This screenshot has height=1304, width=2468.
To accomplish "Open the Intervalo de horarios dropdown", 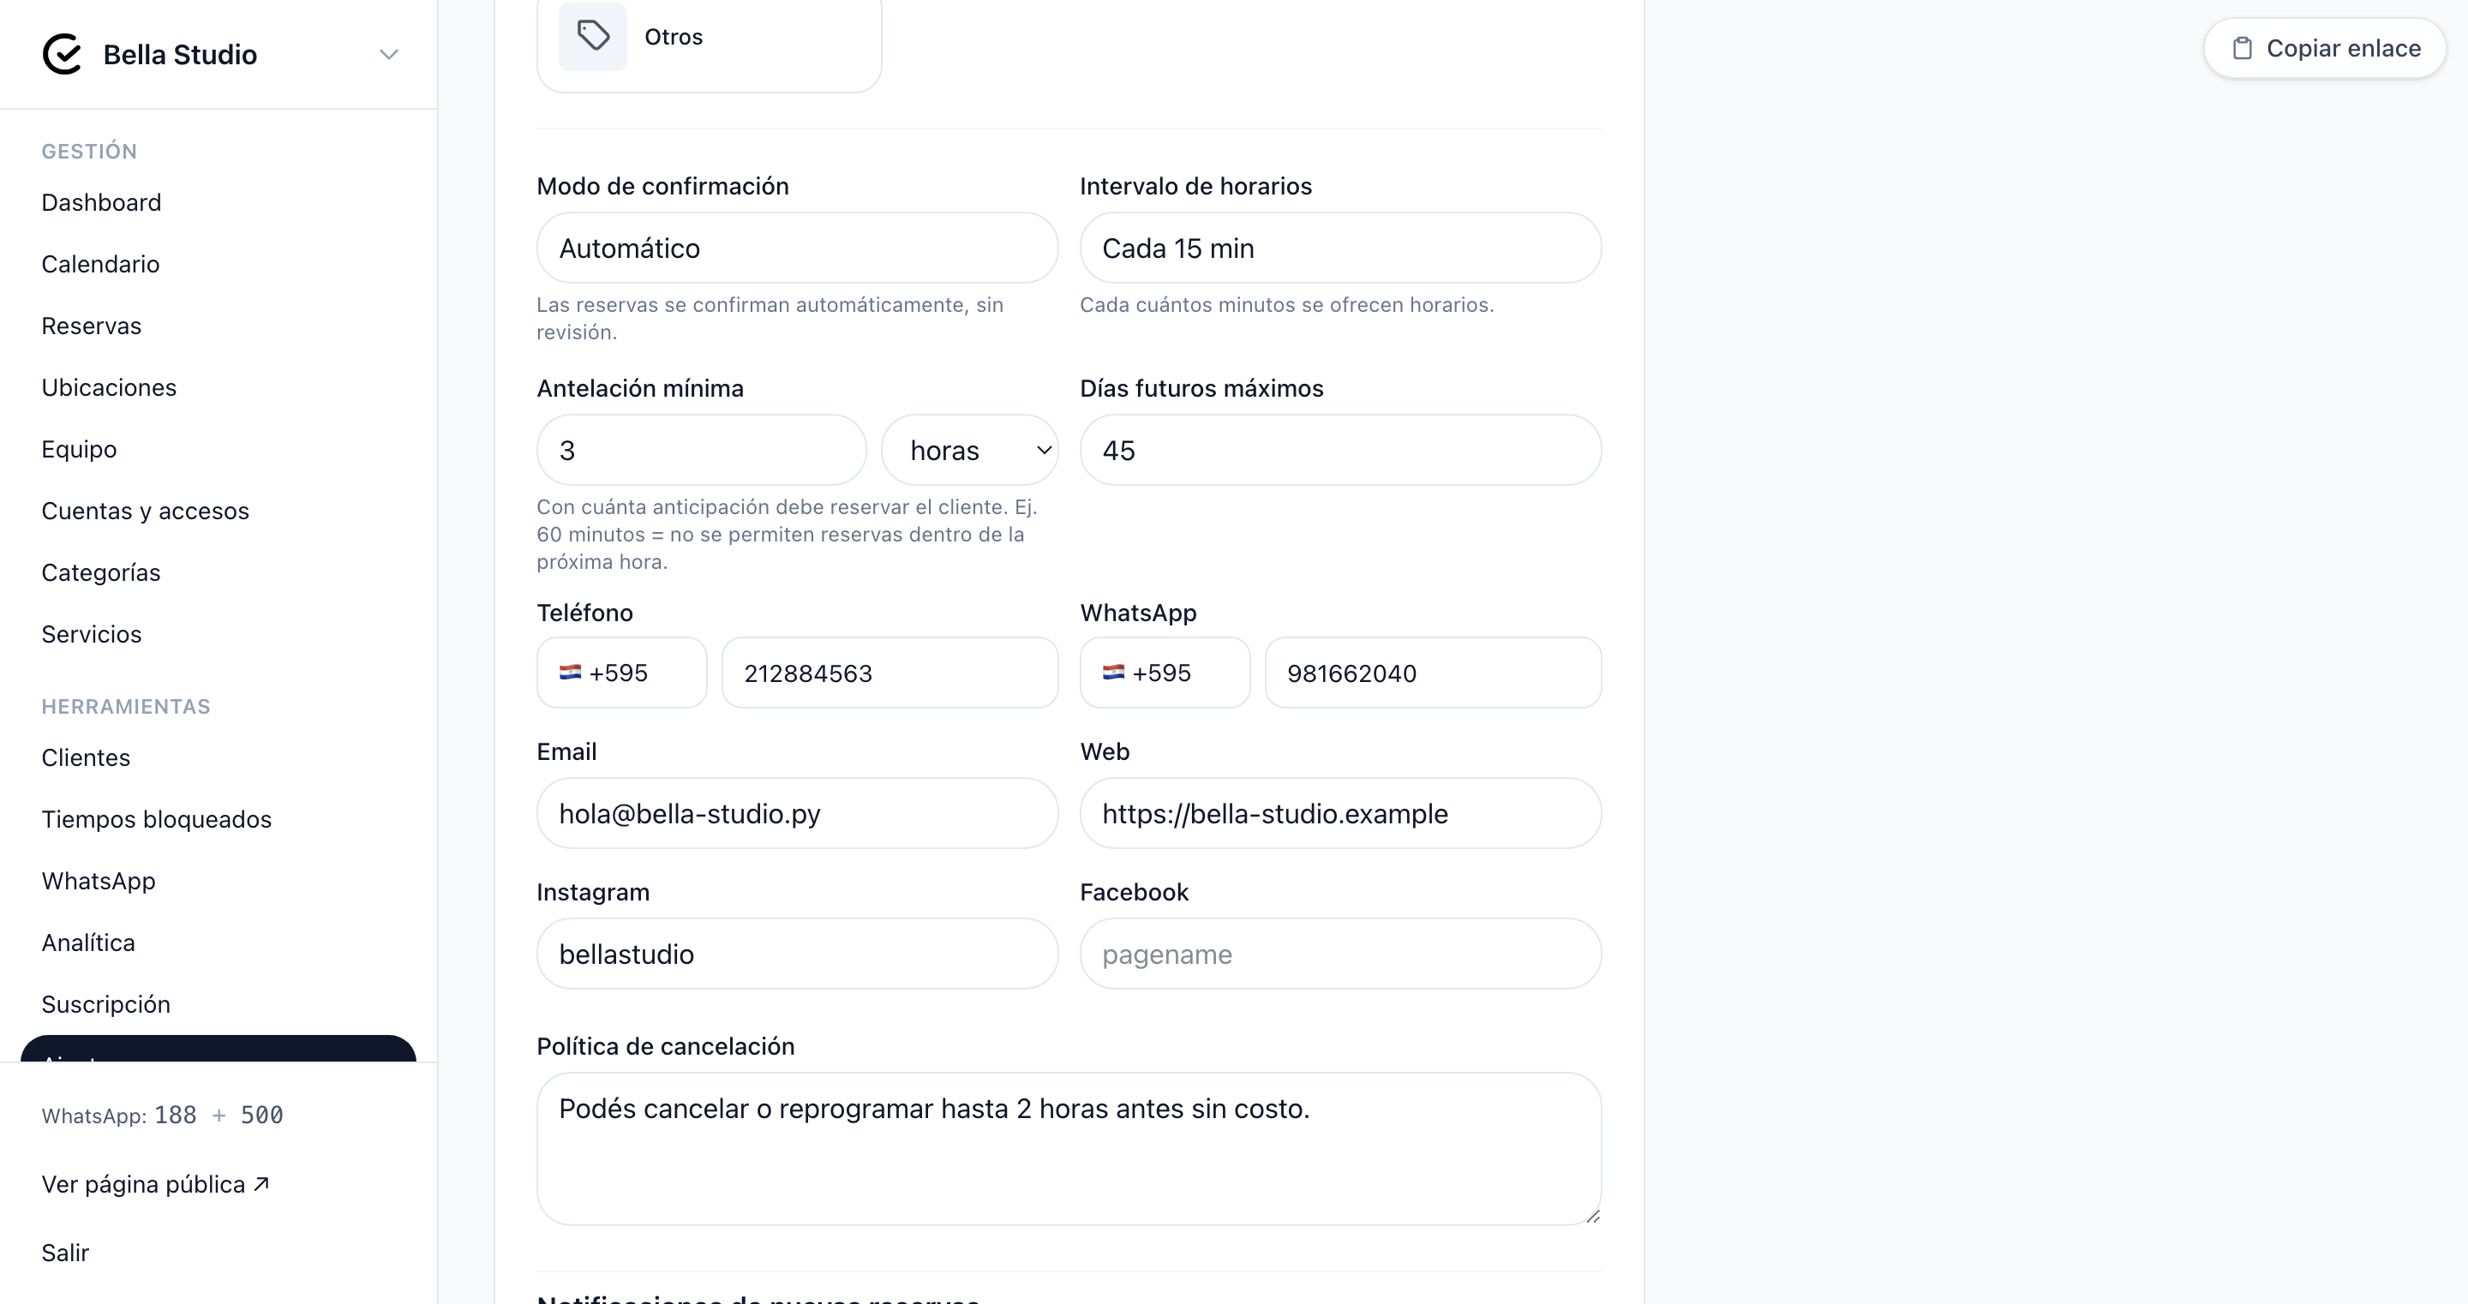I will (1340, 248).
